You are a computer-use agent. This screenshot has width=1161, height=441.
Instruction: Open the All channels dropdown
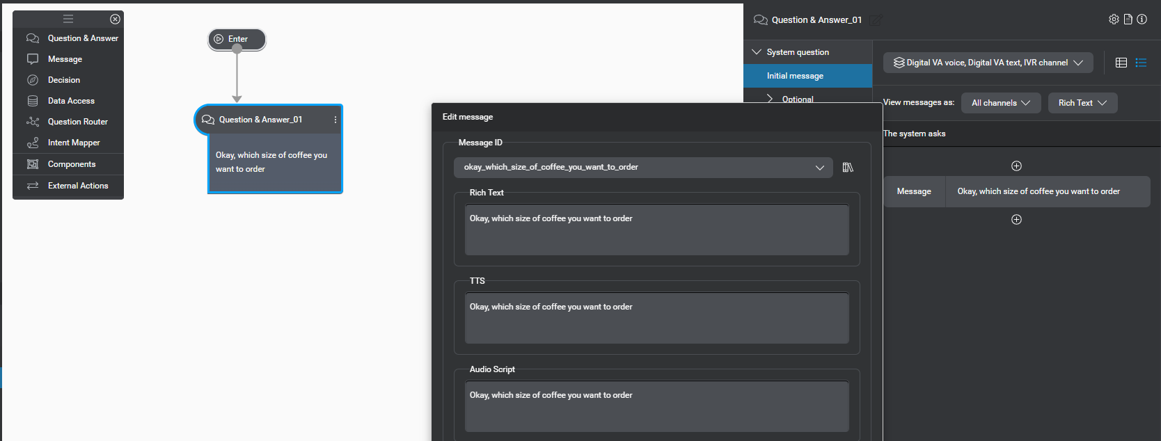[1000, 103]
